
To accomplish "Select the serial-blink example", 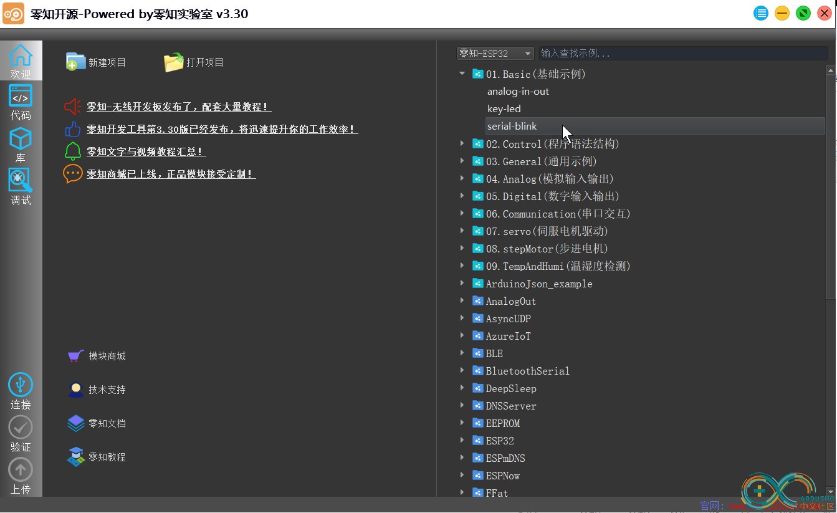I will (512, 127).
